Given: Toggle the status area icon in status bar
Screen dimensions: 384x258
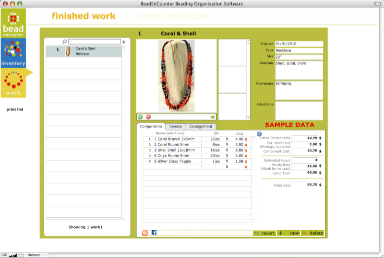Looking at the screenshot, I should point(21,255).
